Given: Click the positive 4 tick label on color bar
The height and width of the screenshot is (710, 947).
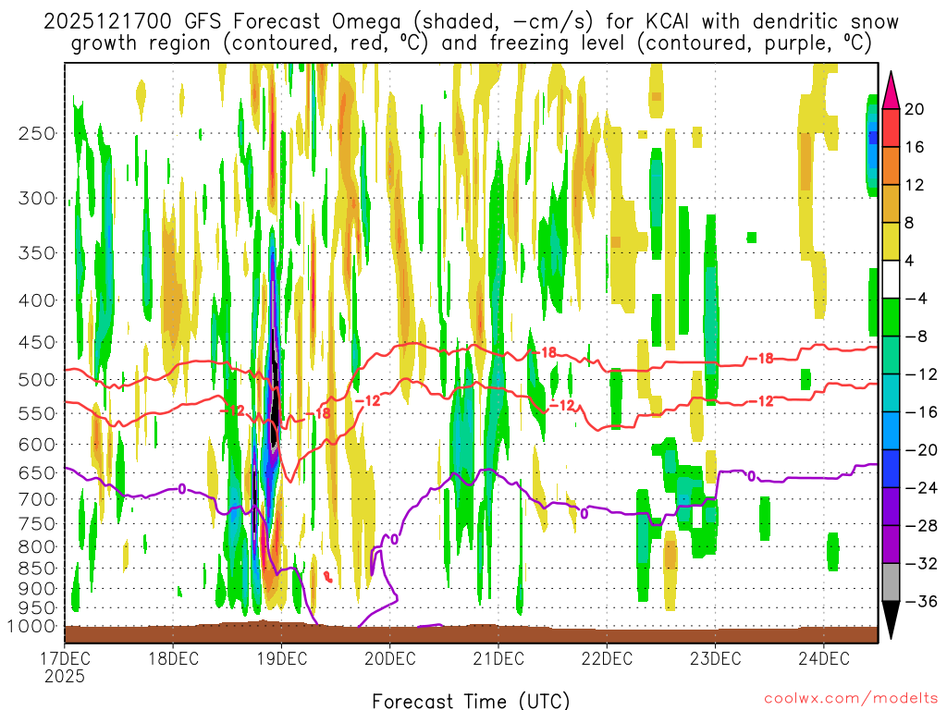Looking at the screenshot, I should tap(910, 261).
